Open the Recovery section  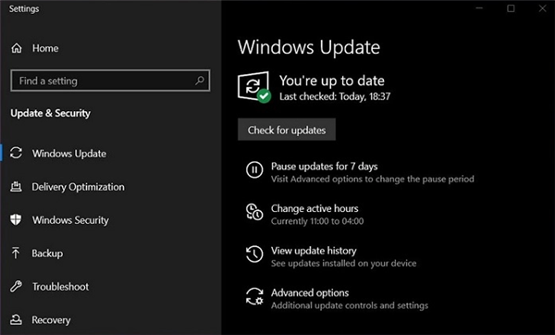click(x=51, y=320)
